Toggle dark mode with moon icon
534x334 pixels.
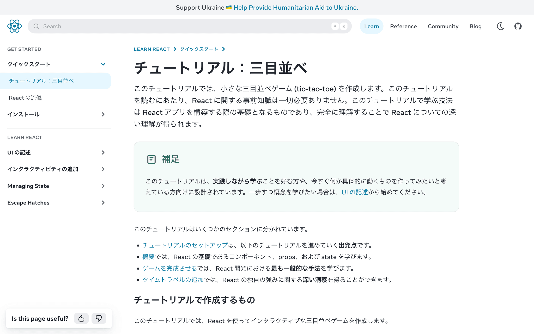(x=500, y=26)
